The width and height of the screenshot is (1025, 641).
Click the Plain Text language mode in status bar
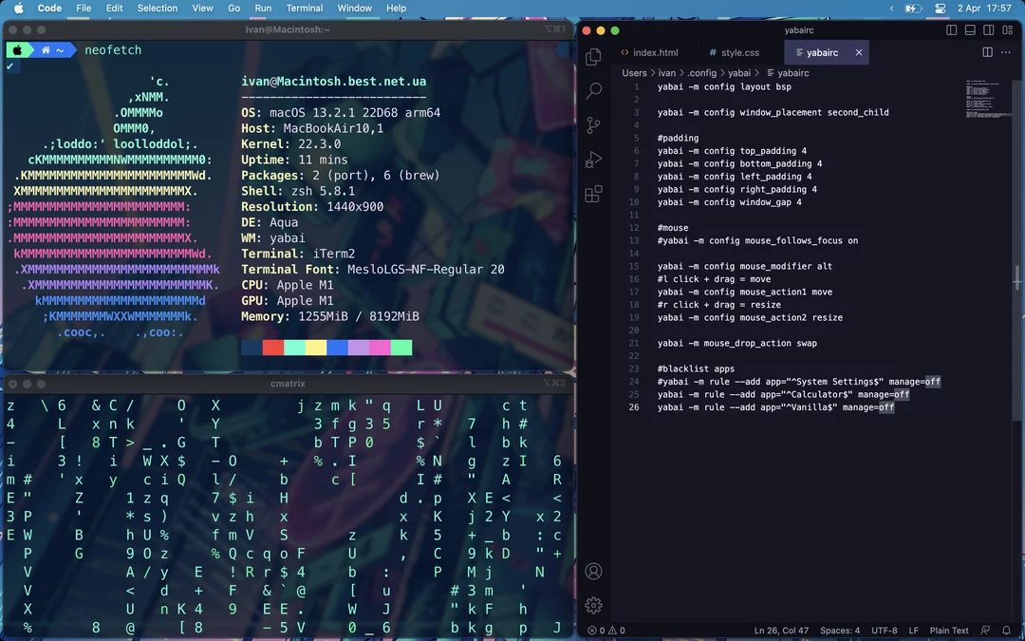pos(949,630)
